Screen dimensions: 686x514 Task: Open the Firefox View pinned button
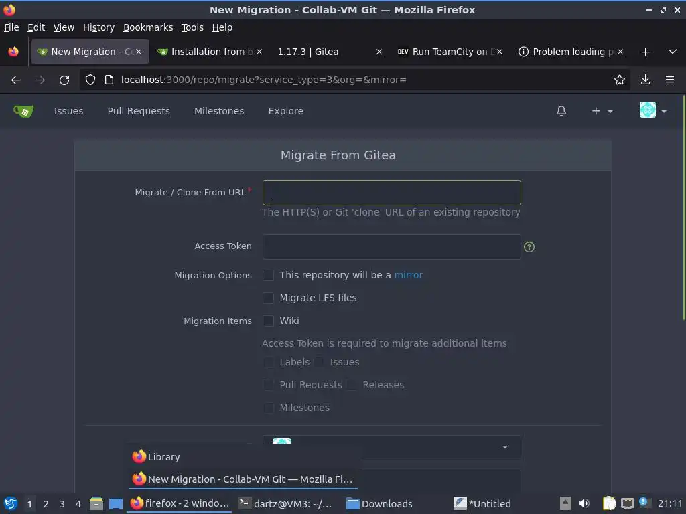13,52
